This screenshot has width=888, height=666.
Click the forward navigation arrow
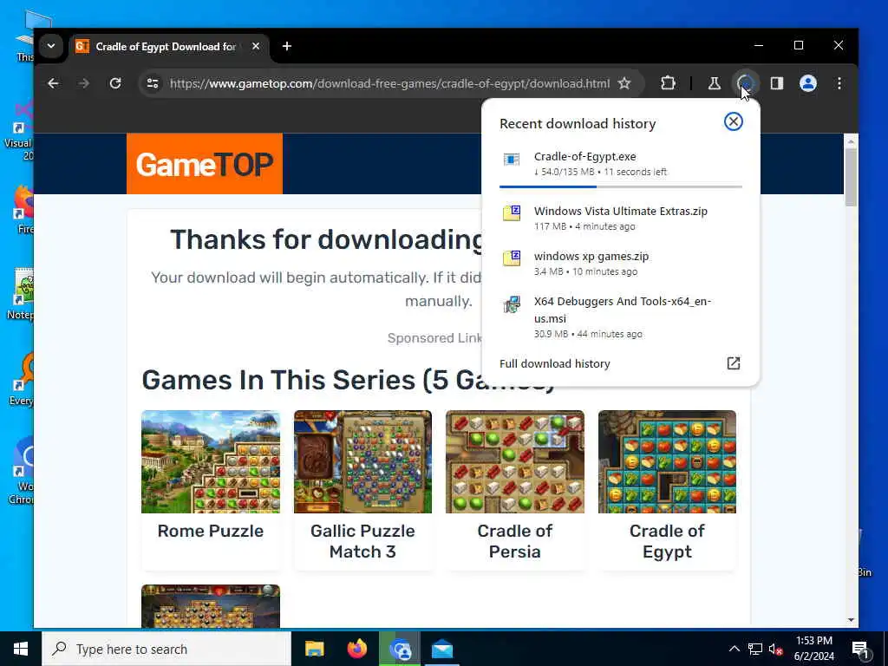84,83
